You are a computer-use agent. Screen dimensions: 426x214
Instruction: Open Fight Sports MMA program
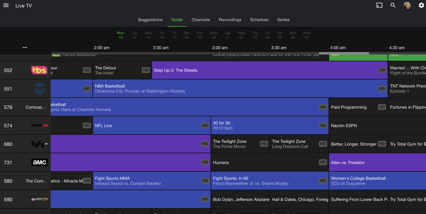coord(152,181)
